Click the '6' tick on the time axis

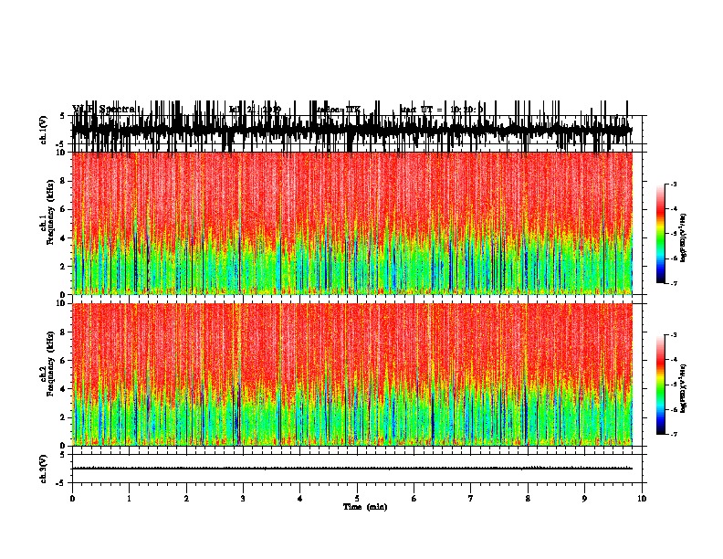414,499
